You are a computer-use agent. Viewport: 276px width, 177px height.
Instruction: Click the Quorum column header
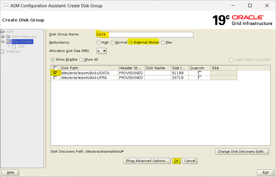point(199,68)
